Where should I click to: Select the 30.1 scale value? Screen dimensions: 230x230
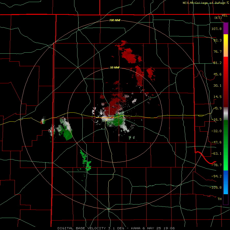pos(217,86)
